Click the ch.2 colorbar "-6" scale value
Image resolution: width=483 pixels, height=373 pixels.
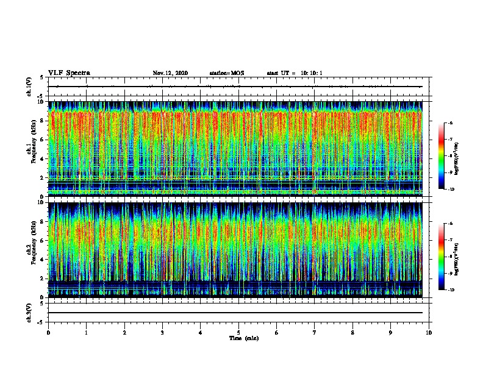[x=450, y=224]
